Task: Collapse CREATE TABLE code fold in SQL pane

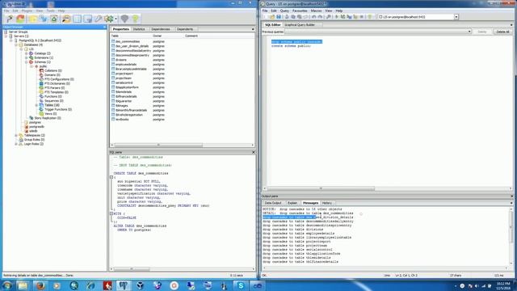Action: (x=111, y=177)
